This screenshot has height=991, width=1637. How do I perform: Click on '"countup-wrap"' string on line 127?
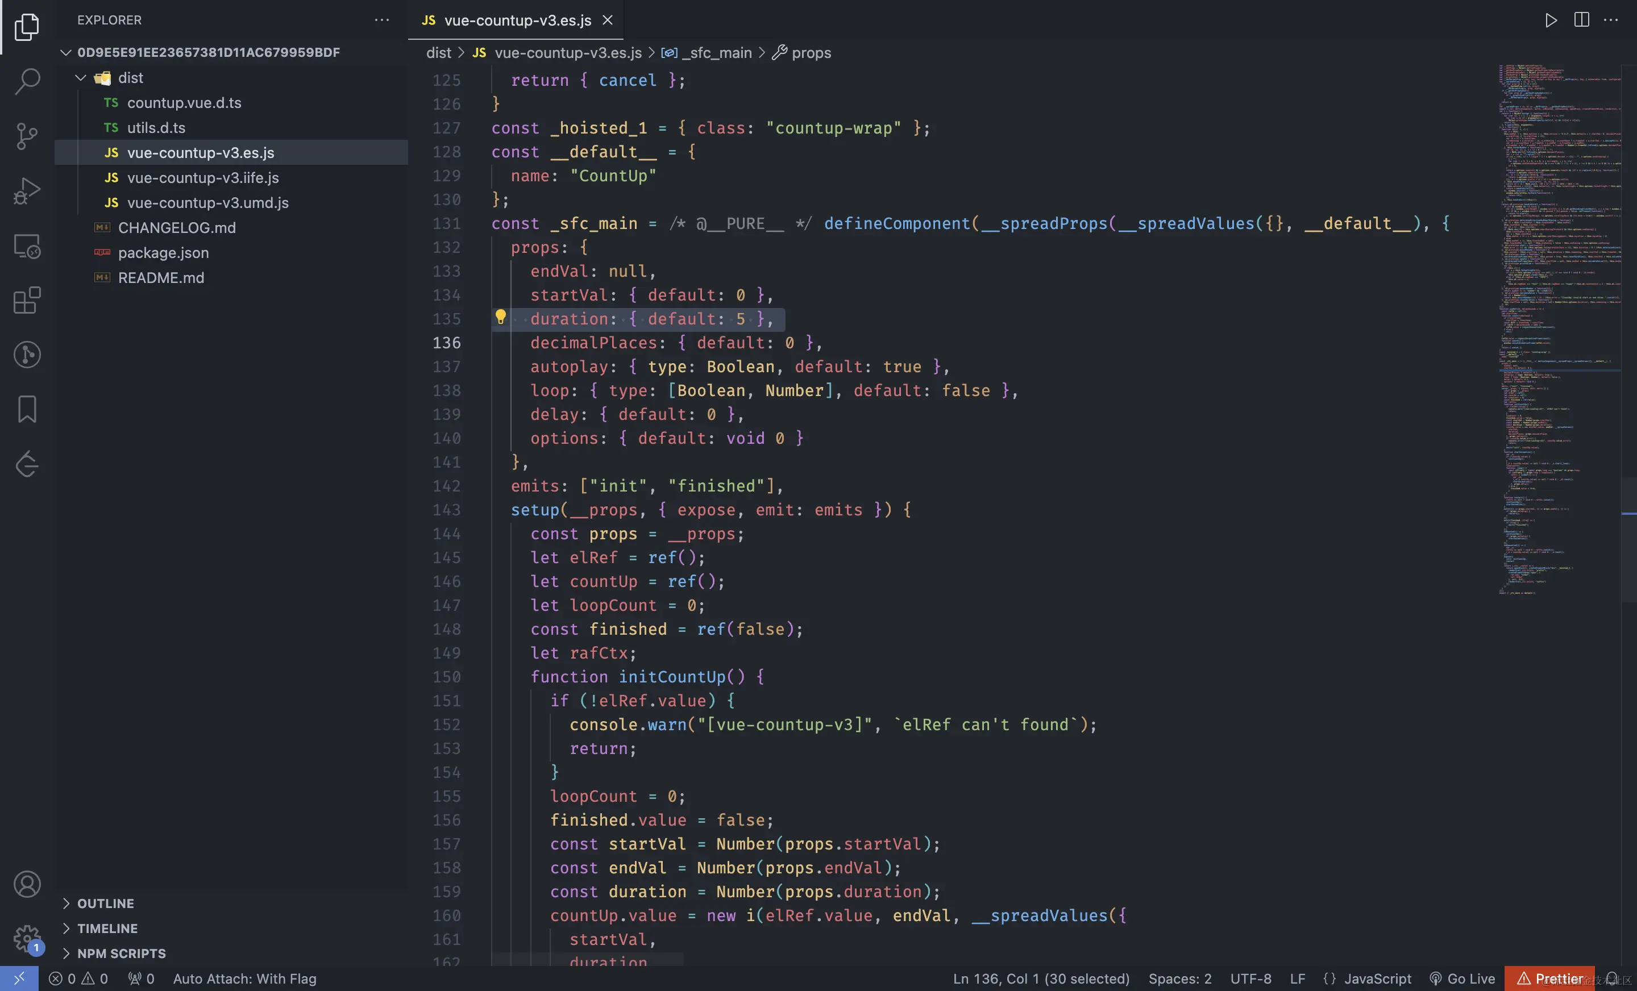[x=834, y=127]
